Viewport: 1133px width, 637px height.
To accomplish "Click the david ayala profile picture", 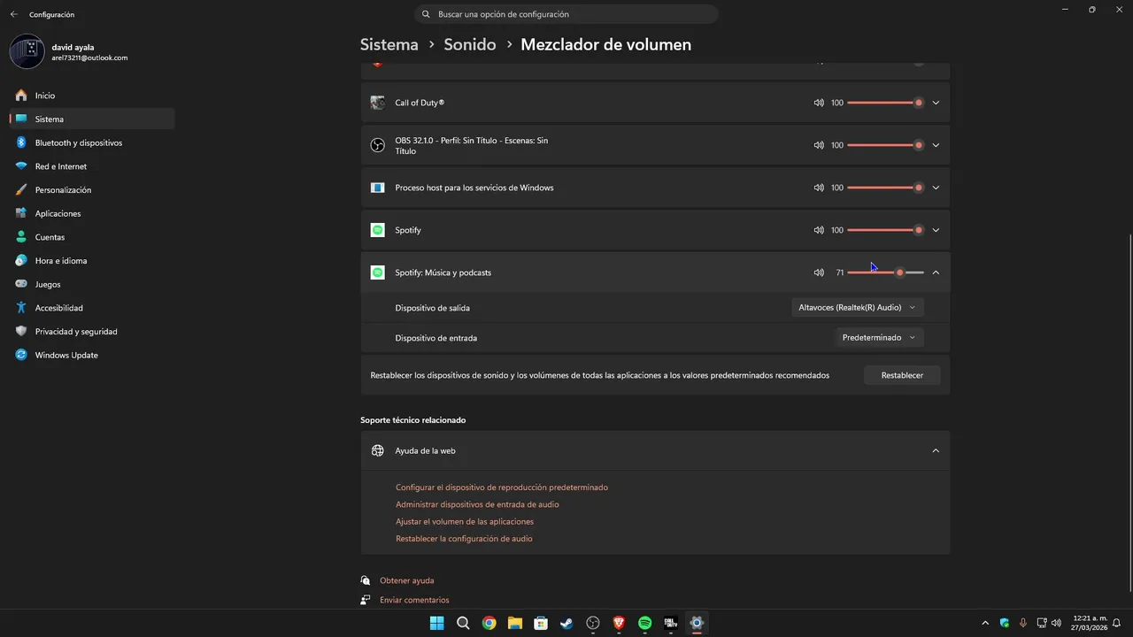I will point(27,51).
